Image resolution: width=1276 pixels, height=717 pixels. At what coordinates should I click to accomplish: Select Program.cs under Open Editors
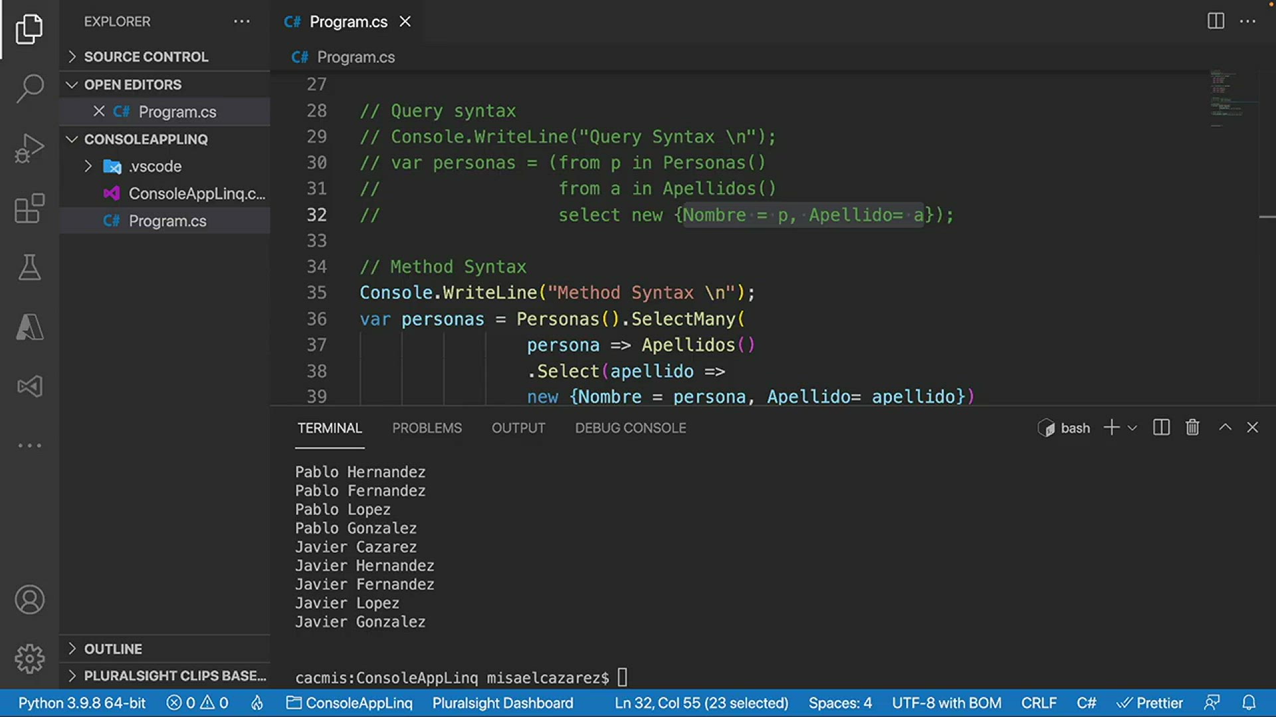(x=165, y=111)
